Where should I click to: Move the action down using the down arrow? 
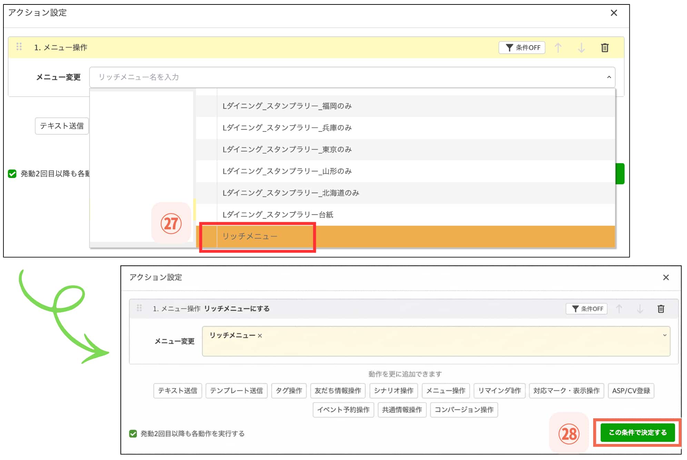tap(581, 48)
